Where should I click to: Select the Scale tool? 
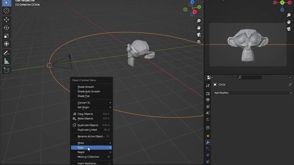(x=6, y=36)
